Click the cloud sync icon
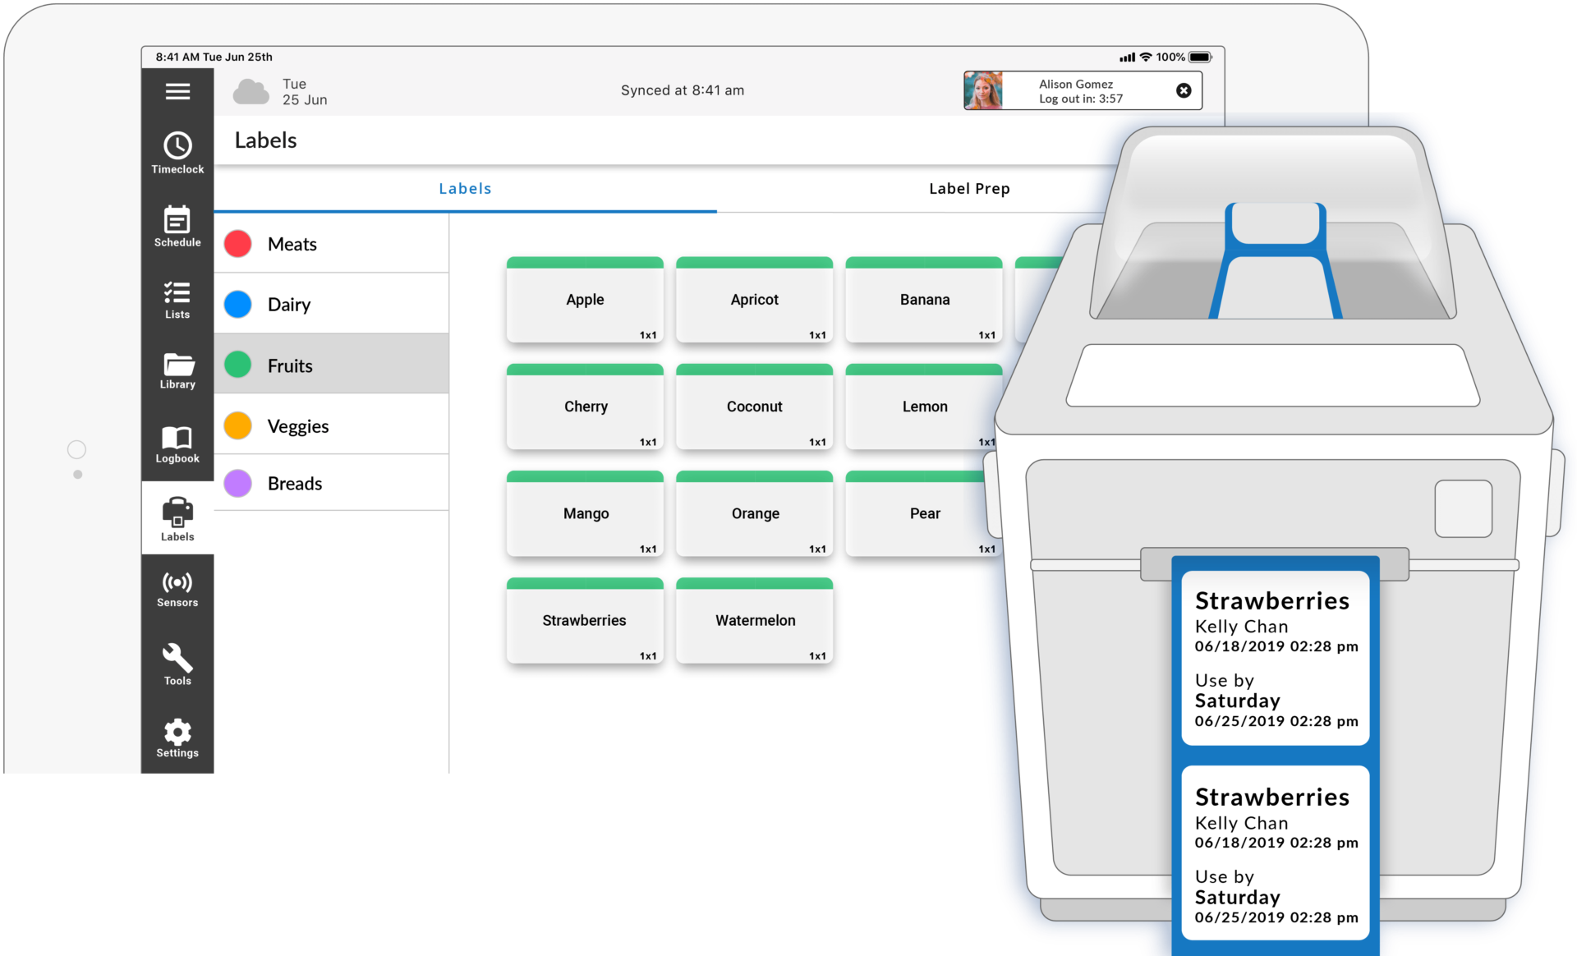Viewport: 1577px width, 956px height. [250, 90]
